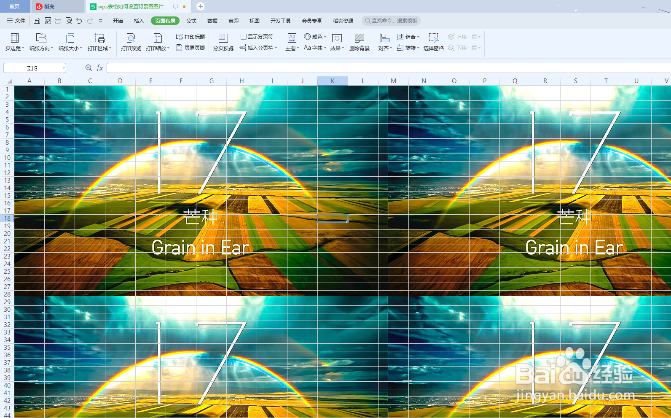Expand the quick access toolbar customize arrow
The height and width of the screenshot is (418, 671).
click(100, 21)
